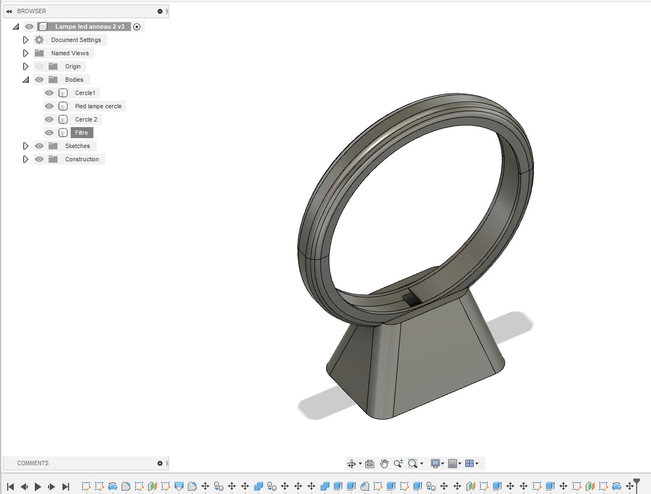Screen dimensions: 651x494
Task: Toggle visibility of Pied lampe cercle body
Action: (49, 106)
